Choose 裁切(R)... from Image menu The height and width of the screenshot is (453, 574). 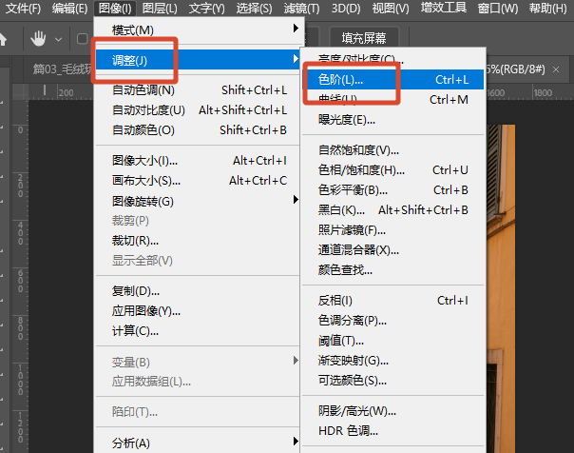(x=198, y=241)
